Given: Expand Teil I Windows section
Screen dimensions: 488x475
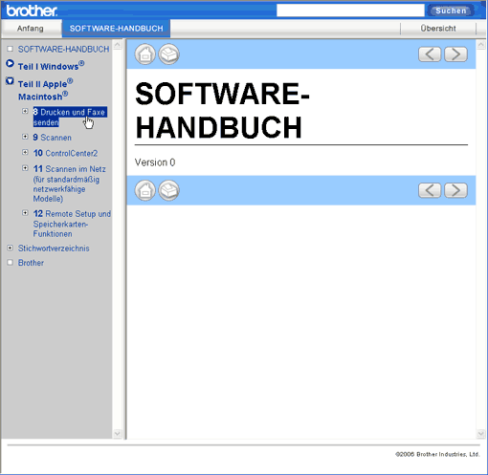Looking at the screenshot, I should [x=10, y=63].
